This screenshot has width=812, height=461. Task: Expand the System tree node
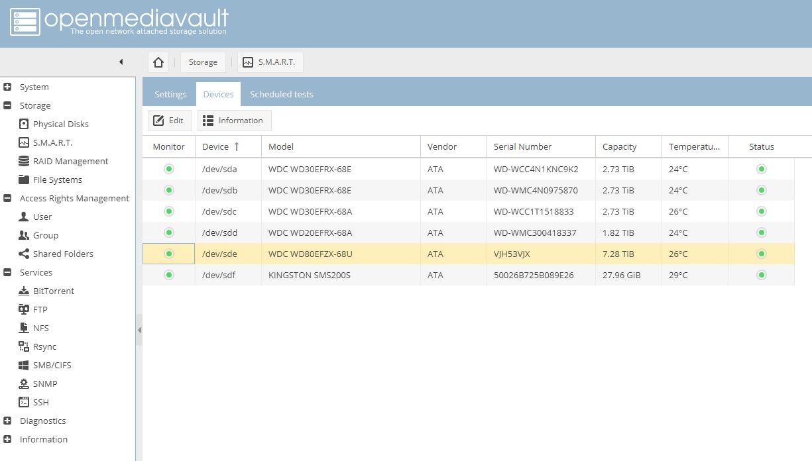pos(8,87)
